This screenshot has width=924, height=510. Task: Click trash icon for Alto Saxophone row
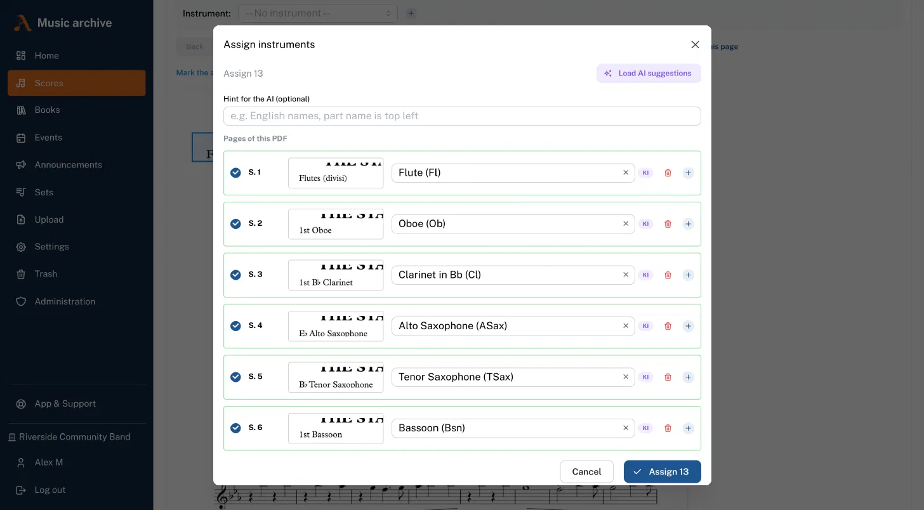[668, 326]
